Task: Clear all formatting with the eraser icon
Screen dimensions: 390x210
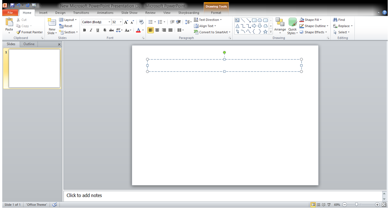Action: tap(142, 22)
